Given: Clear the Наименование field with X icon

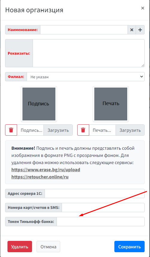Looking at the screenshot, I should tap(132, 30).
